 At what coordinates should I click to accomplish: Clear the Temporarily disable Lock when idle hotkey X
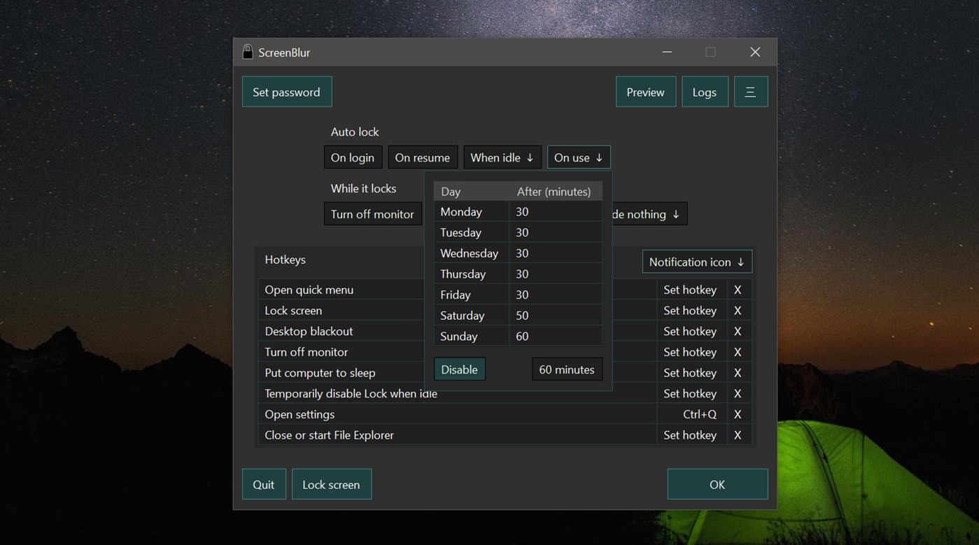coord(738,393)
